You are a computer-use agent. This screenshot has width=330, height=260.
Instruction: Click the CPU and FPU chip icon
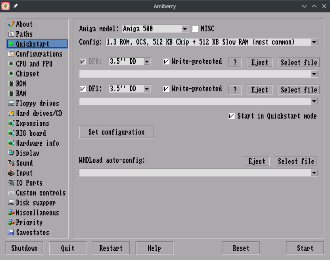(x=11, y=64)
